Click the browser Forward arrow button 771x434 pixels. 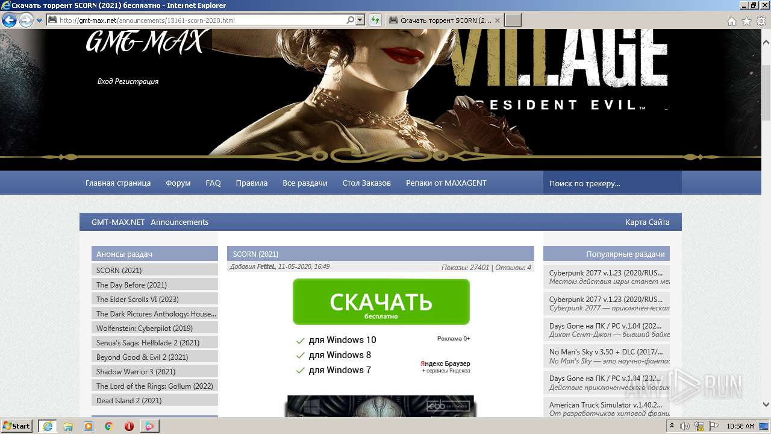26,20
